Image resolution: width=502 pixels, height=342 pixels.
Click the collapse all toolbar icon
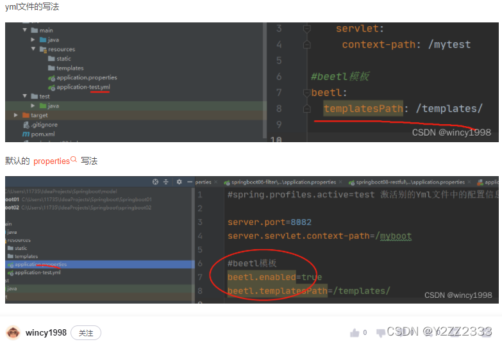(x=166, y=182)
